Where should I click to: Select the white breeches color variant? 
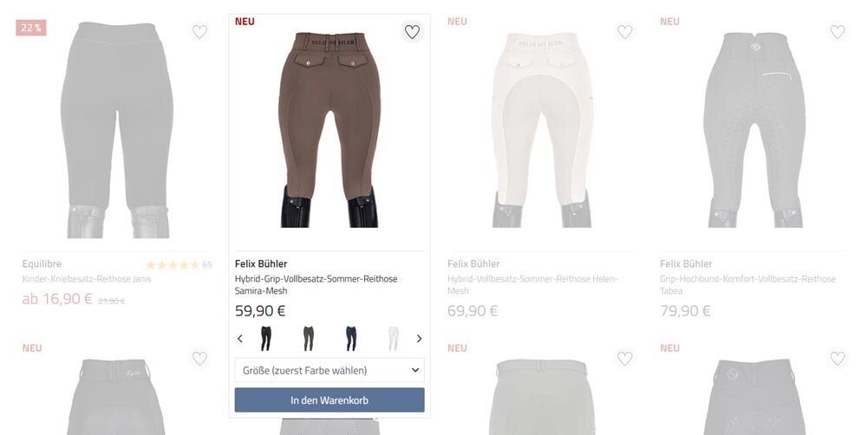(x=393, y=339)
